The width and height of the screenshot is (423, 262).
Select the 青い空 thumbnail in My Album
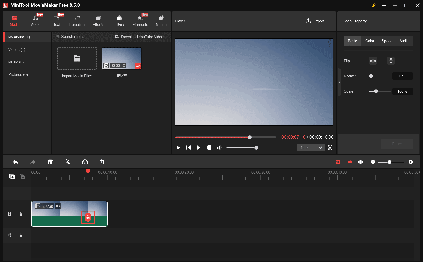coord(122,58)
